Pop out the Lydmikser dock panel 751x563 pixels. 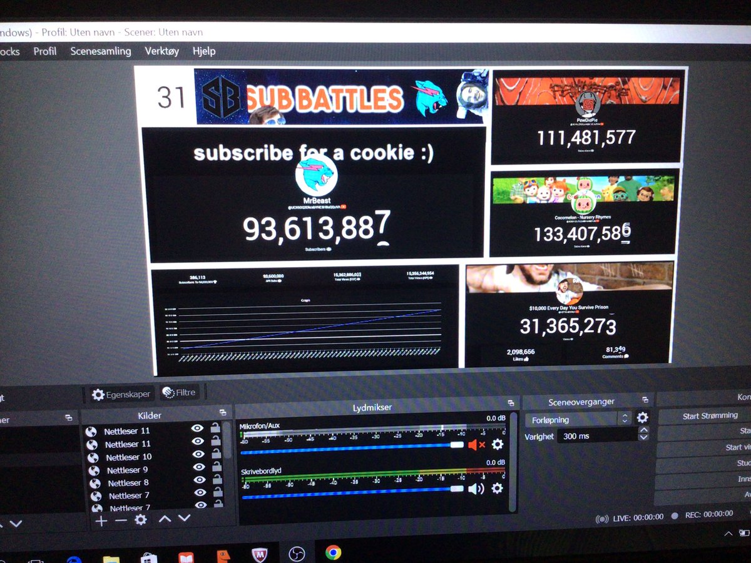point(511,403)
